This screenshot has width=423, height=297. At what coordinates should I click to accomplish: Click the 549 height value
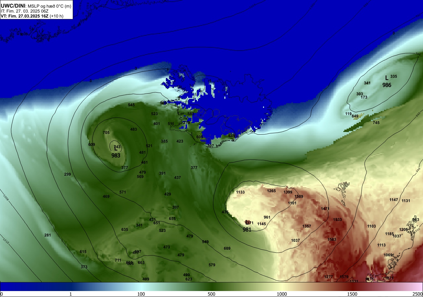tap(205, 242)
